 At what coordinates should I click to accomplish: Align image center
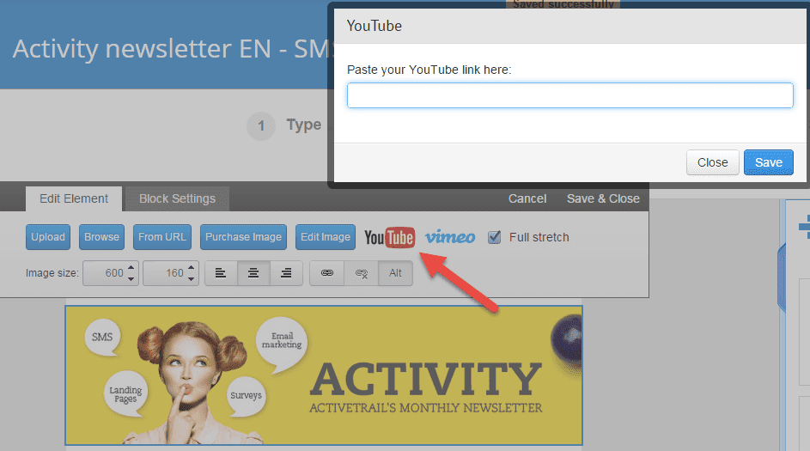(253, 273)
